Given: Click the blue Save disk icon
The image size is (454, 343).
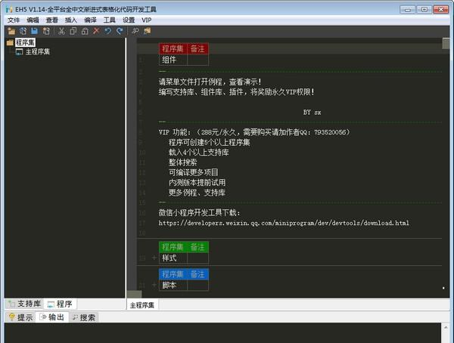Looking at the screenshot, I should (x=35, y=31).
